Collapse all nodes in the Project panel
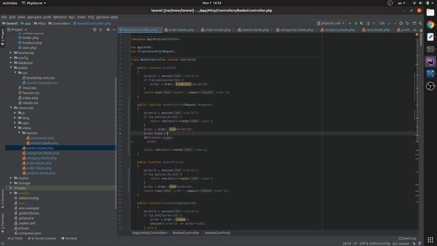Image resolution: width=437 pixels, height=246 pixels. 101,29
